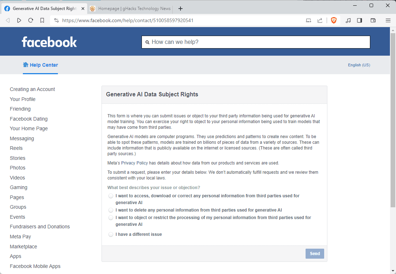Open site permissions via the address bar icon
The width and height of the screenshot is (396, 274).
click(56, 20)
